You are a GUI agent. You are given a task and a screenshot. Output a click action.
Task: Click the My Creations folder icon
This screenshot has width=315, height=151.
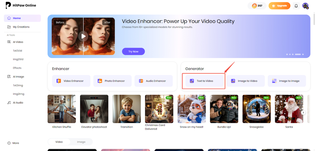pyautogui.click(x=9, y=27)
